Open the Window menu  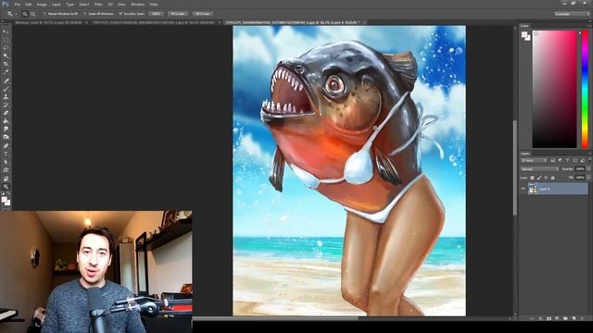137,4
